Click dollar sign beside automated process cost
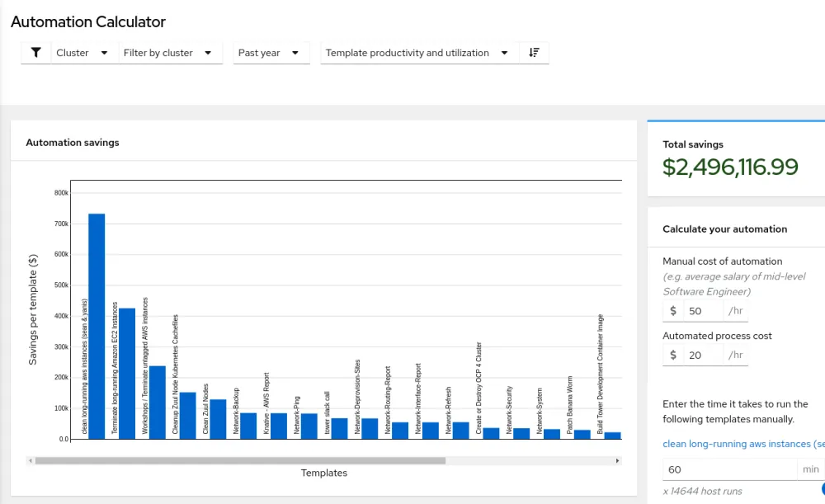This screenshot has height=504, width=825. coord(673,355)
